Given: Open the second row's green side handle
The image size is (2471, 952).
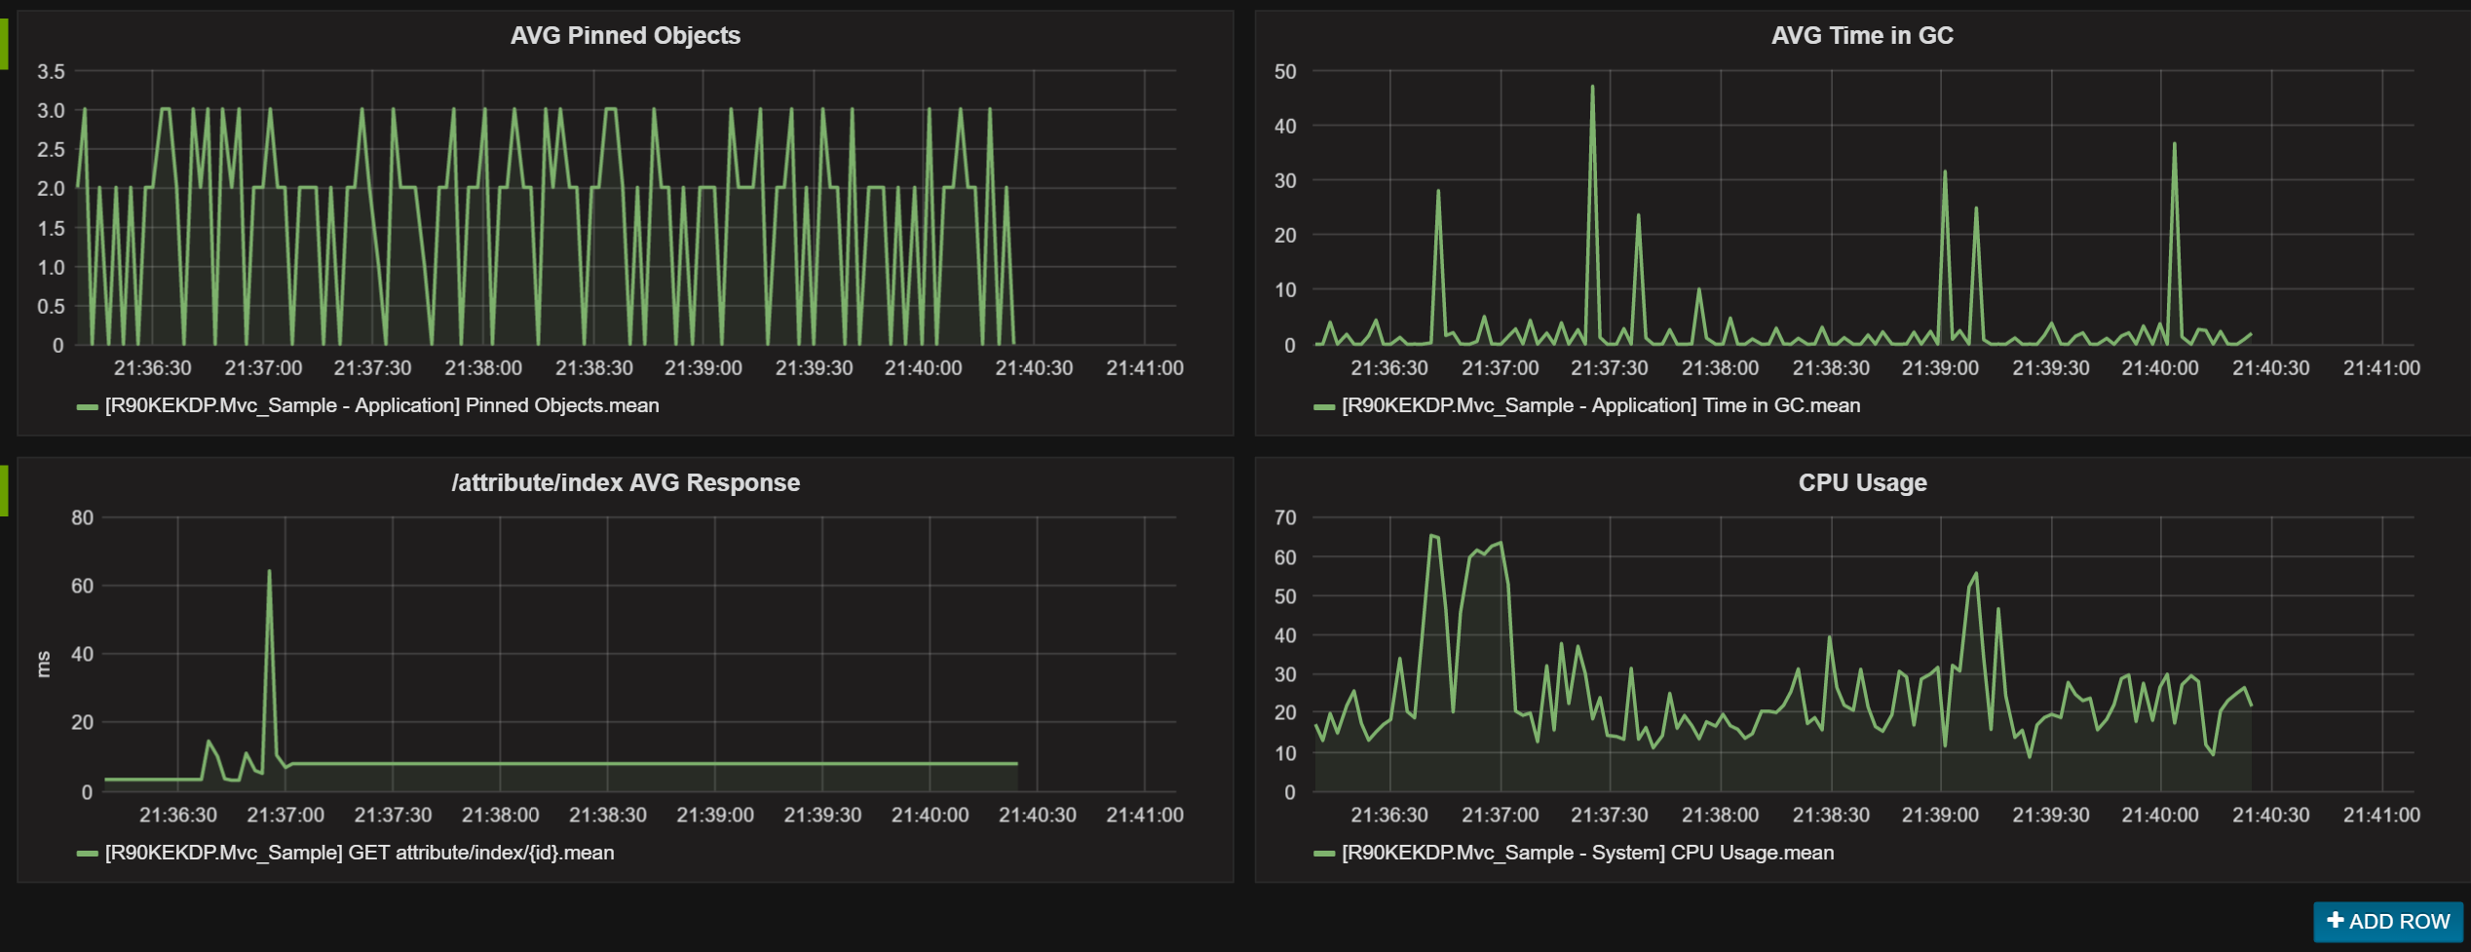Looking at the screenshot, I should 4,490.
